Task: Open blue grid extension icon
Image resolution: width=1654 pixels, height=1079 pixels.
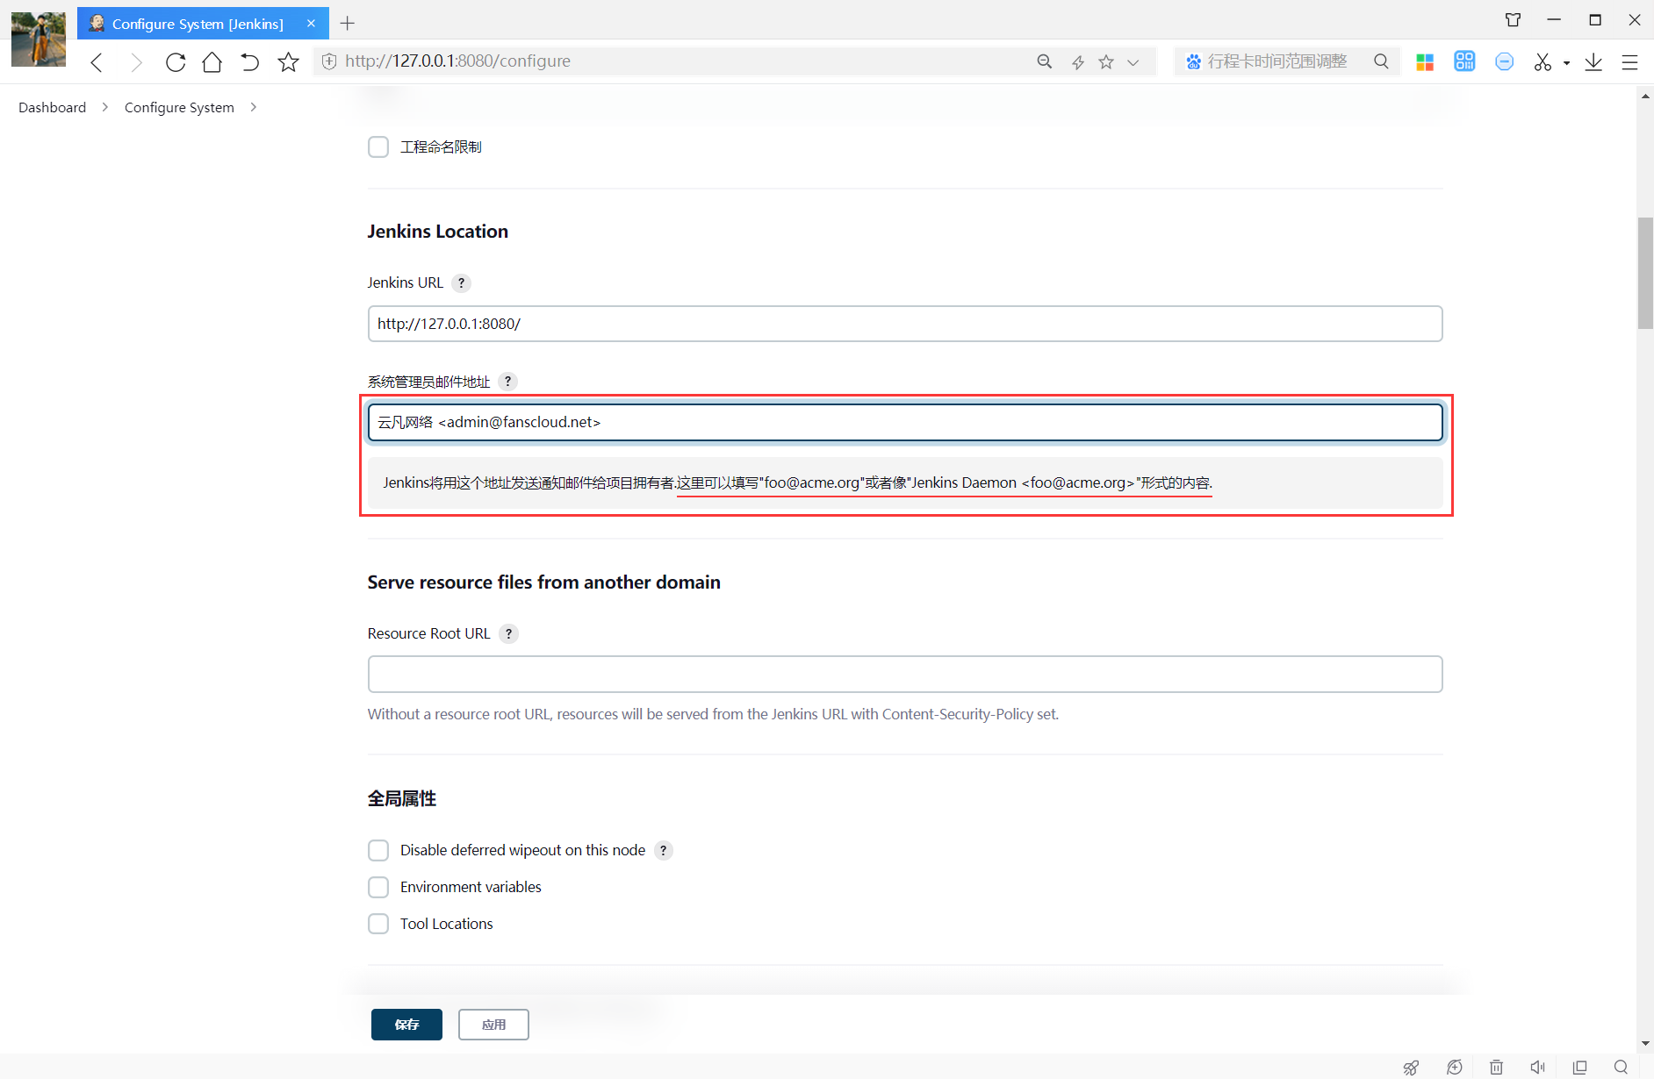Action: 1464,61
